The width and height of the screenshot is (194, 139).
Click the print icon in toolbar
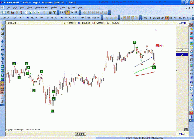50,12
